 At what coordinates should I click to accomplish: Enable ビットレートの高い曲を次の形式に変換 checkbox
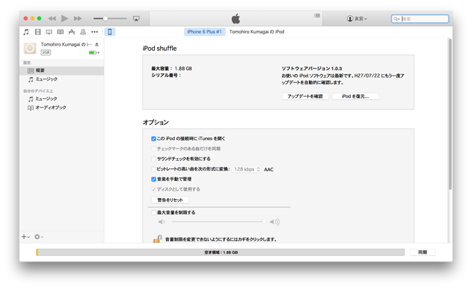click(153, 169)
